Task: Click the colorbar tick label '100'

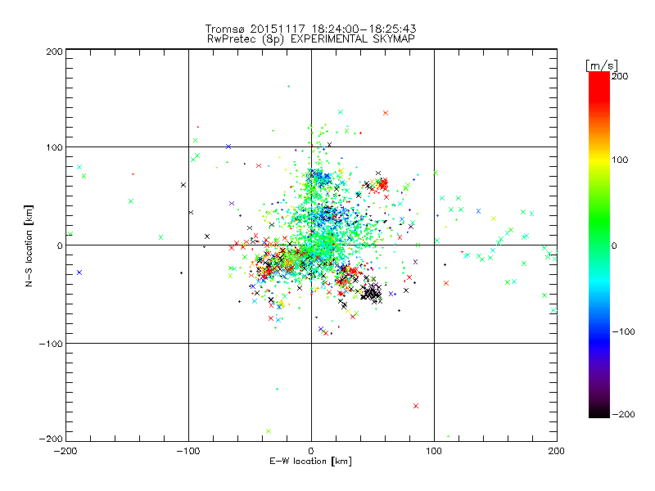Action: [620, 160]
